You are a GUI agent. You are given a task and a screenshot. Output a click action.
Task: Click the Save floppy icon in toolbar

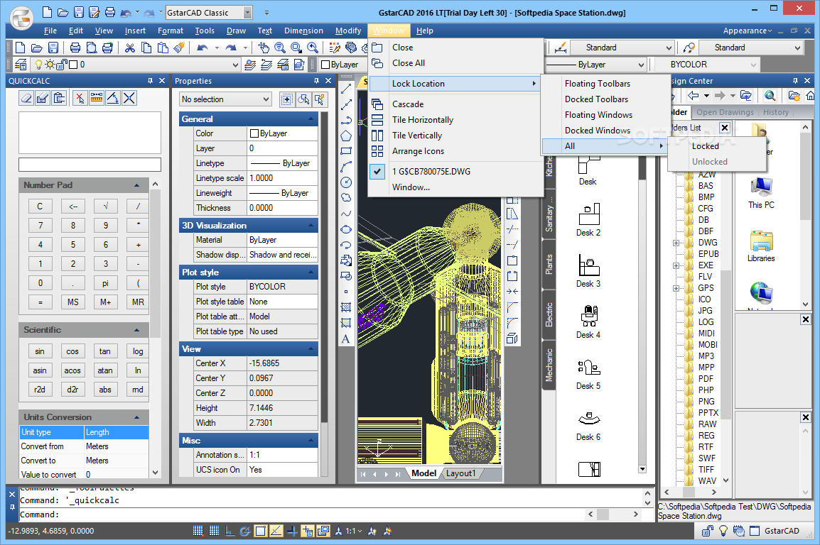click(53, 48)
